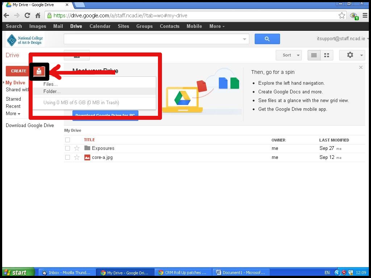Star the Exposures folder
371x278 pixels.
[x=77, y=148]
